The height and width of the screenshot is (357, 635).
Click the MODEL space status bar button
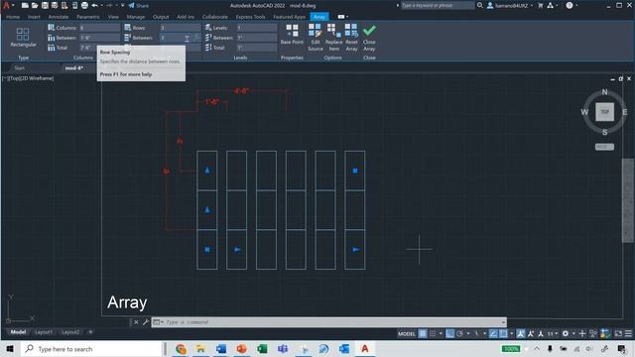[407, 333]
